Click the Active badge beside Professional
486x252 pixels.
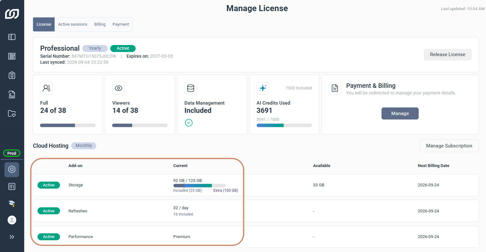click(x=123, y=48)
